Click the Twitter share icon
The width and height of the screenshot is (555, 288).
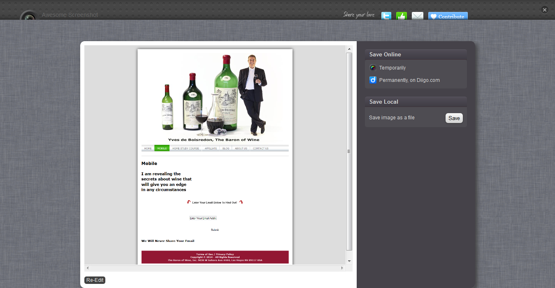[x=386, y=16]
